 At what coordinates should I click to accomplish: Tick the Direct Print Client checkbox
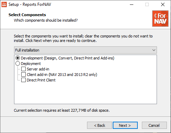tap(23, 80)
